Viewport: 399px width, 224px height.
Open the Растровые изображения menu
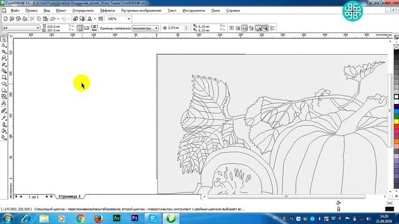[x=141, y=11]
